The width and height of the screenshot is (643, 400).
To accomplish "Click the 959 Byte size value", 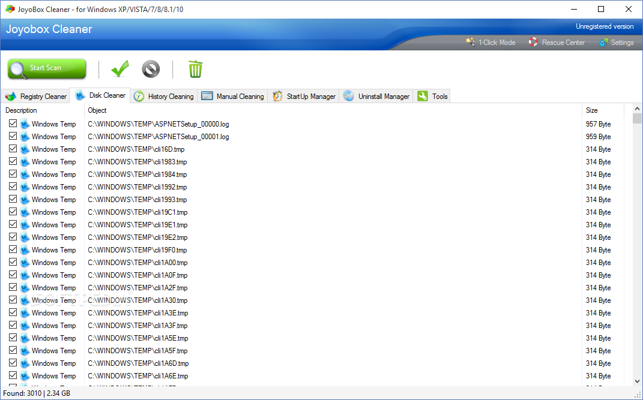I will 599,137.
